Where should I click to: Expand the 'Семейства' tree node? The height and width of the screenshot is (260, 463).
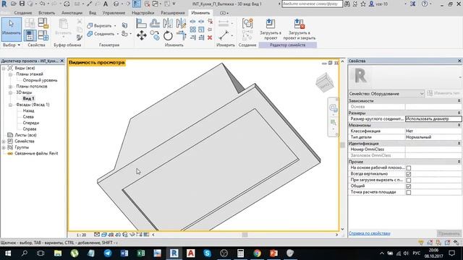click(4, 142)
